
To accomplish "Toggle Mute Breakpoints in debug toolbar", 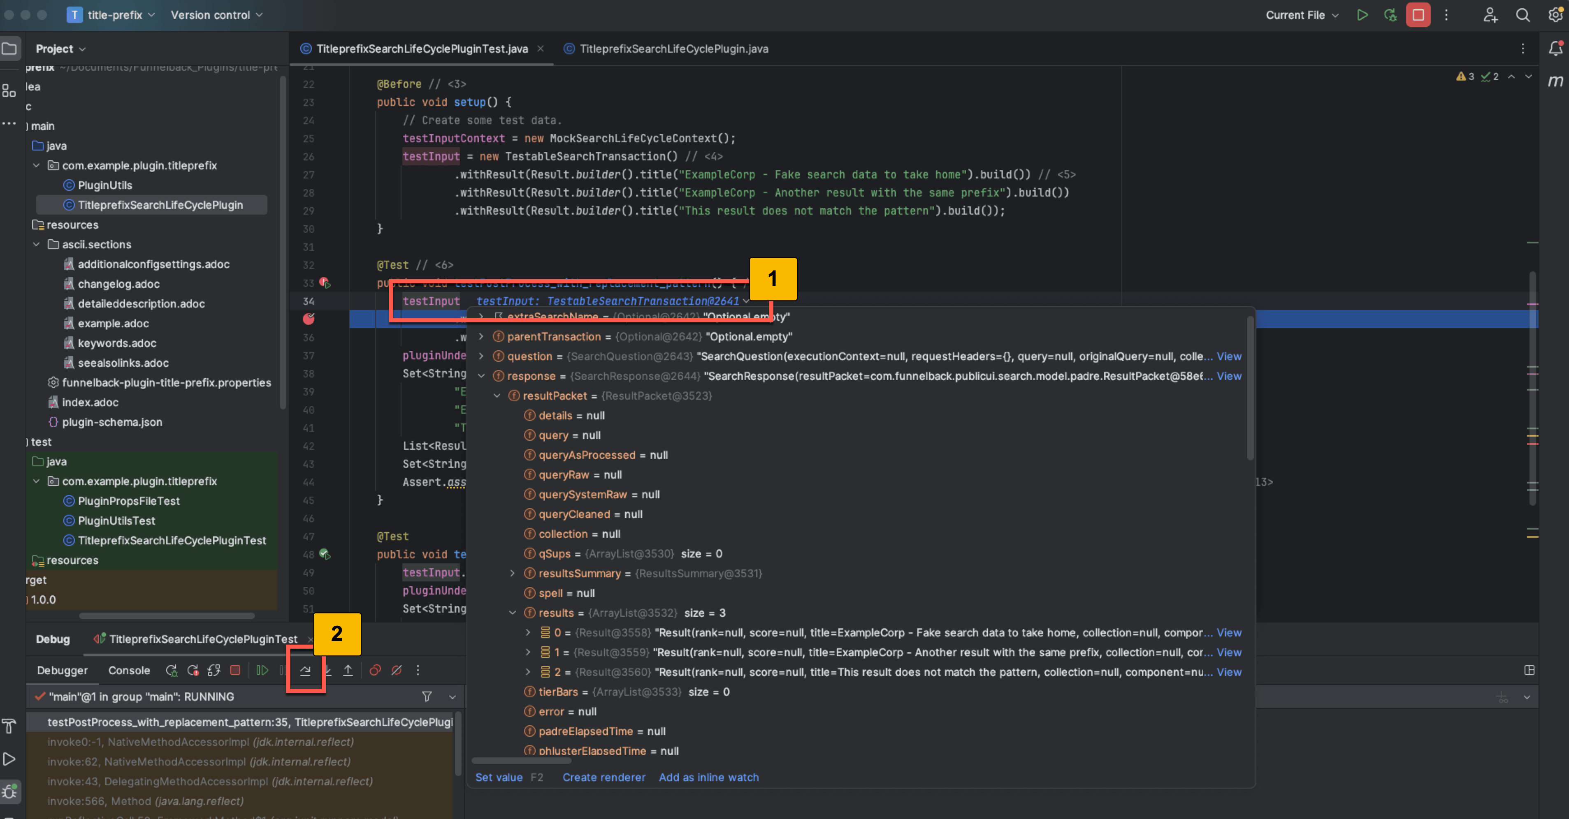I will tap(397, 671).
